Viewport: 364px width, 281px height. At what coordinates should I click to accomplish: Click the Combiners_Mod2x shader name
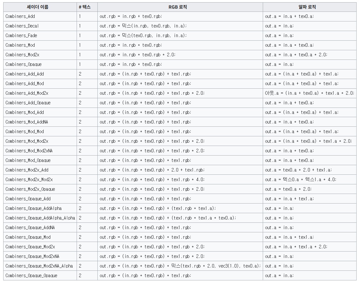[x=22, y=55]
